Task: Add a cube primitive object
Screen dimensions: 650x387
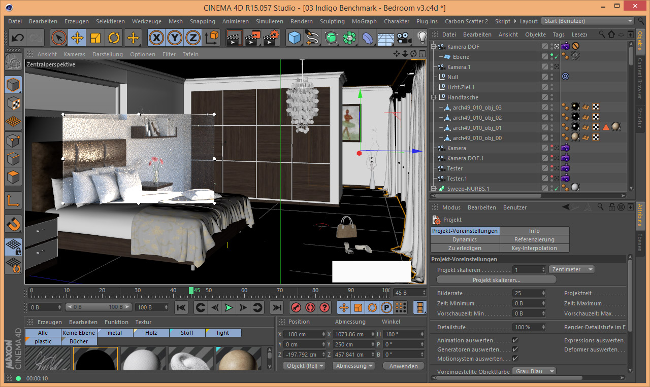Action: click(295, 38)
